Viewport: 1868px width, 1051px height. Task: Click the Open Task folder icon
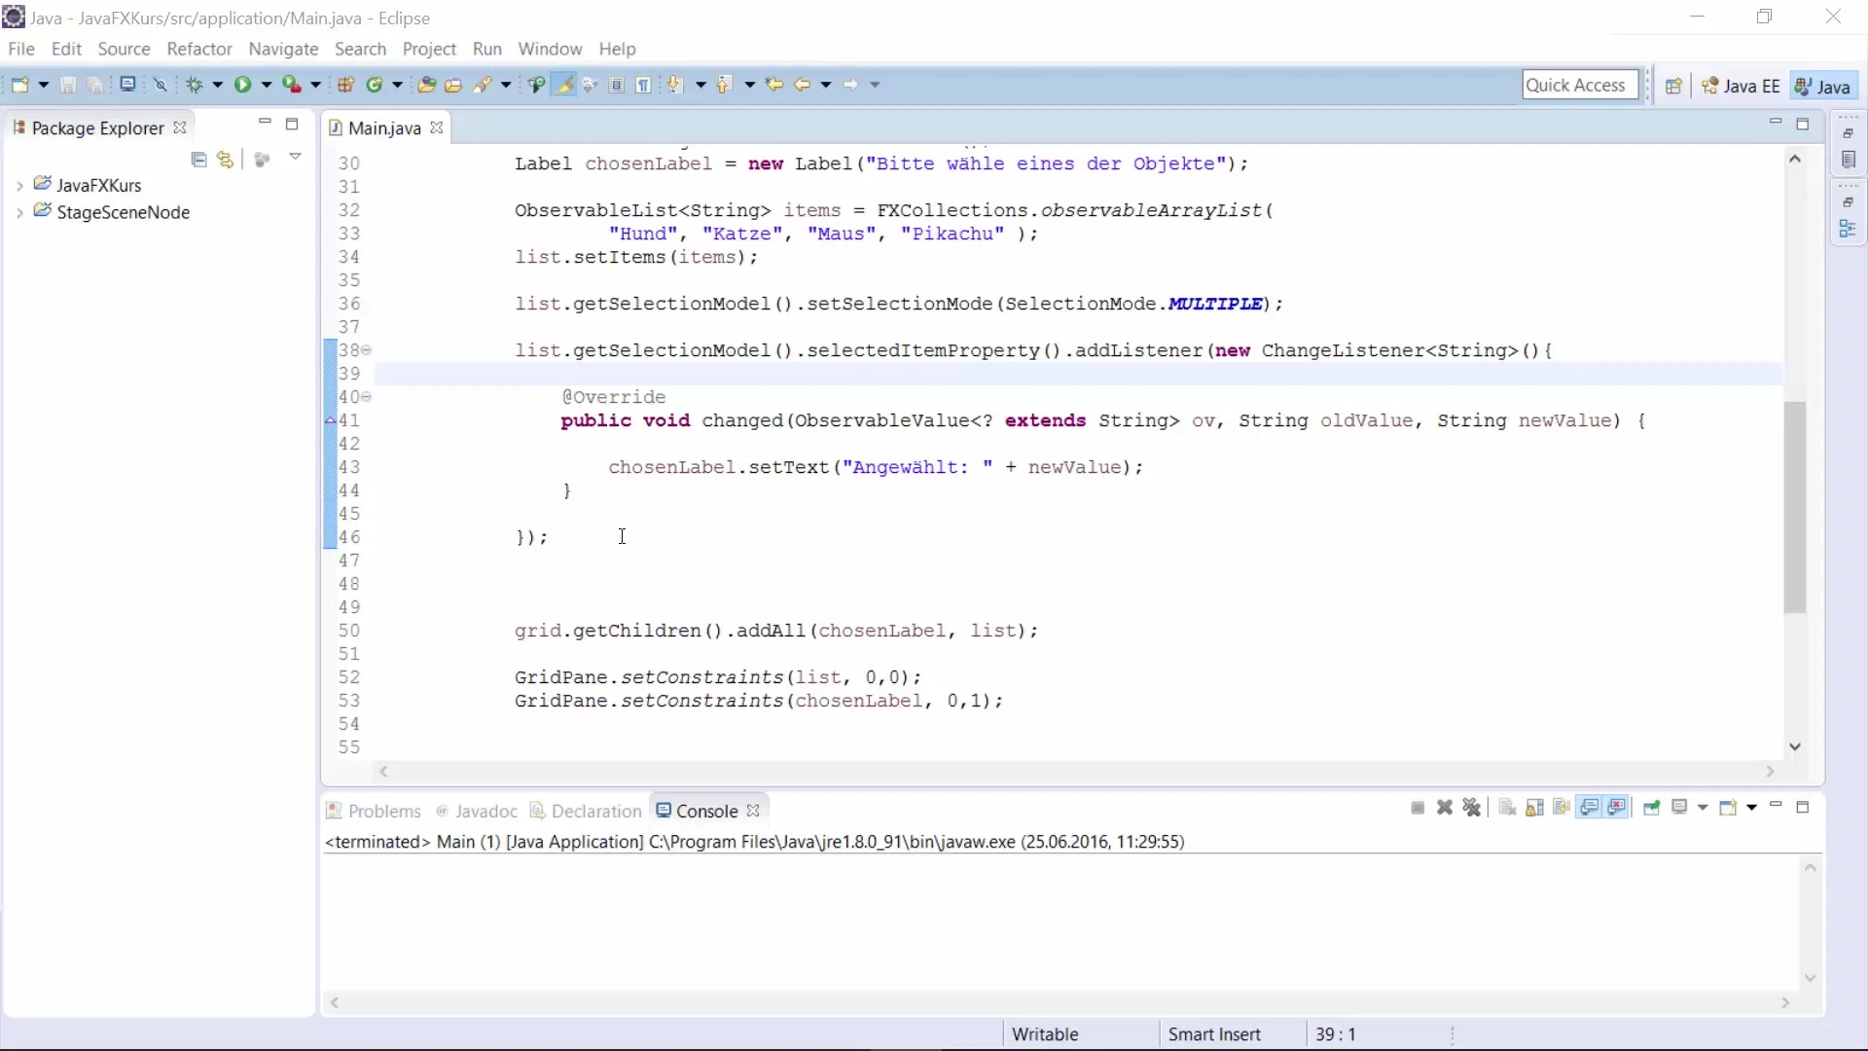point(453,85)
